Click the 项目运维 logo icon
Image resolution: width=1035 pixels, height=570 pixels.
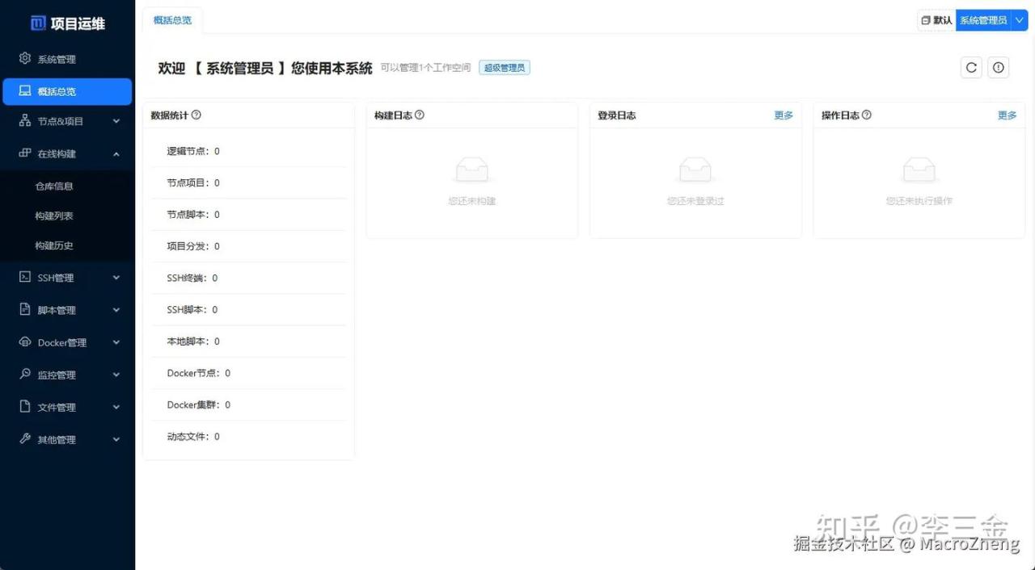coord(38,23)
